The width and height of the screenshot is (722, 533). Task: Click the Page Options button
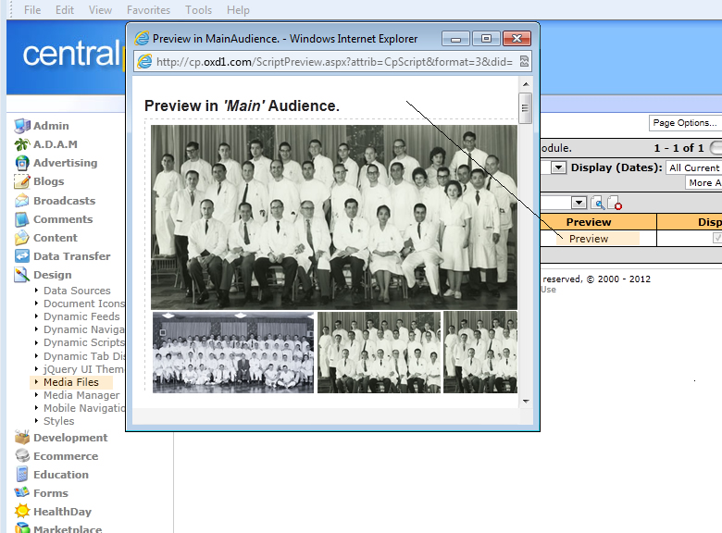[685, 123]
